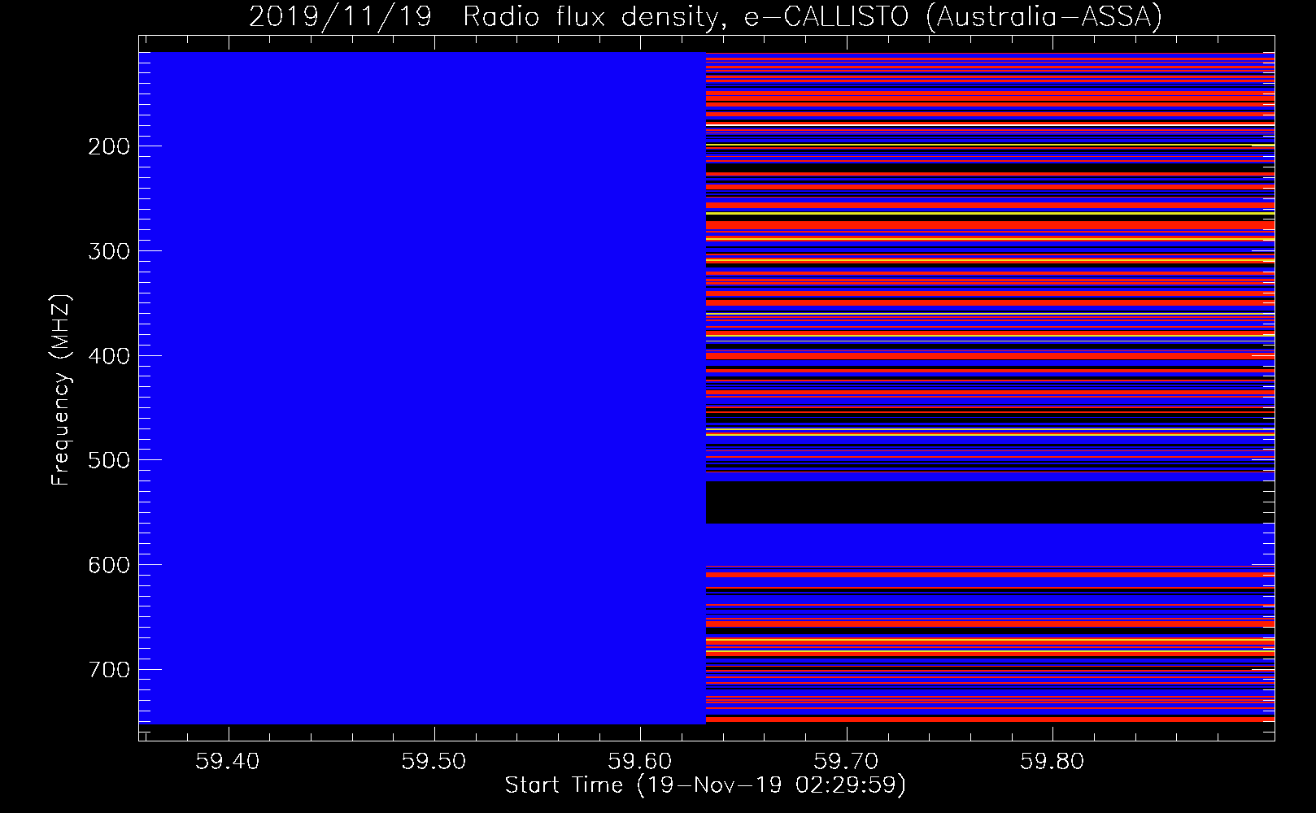Click the 600 frequency tick label
The image size is (1316, 813).
(108, 565)
